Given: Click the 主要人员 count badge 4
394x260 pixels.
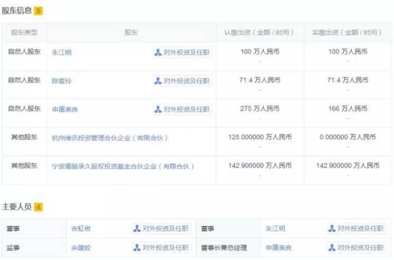Looking at the screenshot, I should [x=38, y=207].
